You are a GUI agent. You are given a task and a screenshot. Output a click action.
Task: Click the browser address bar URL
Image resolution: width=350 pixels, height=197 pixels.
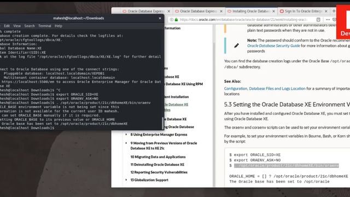[x=243, y=20]
